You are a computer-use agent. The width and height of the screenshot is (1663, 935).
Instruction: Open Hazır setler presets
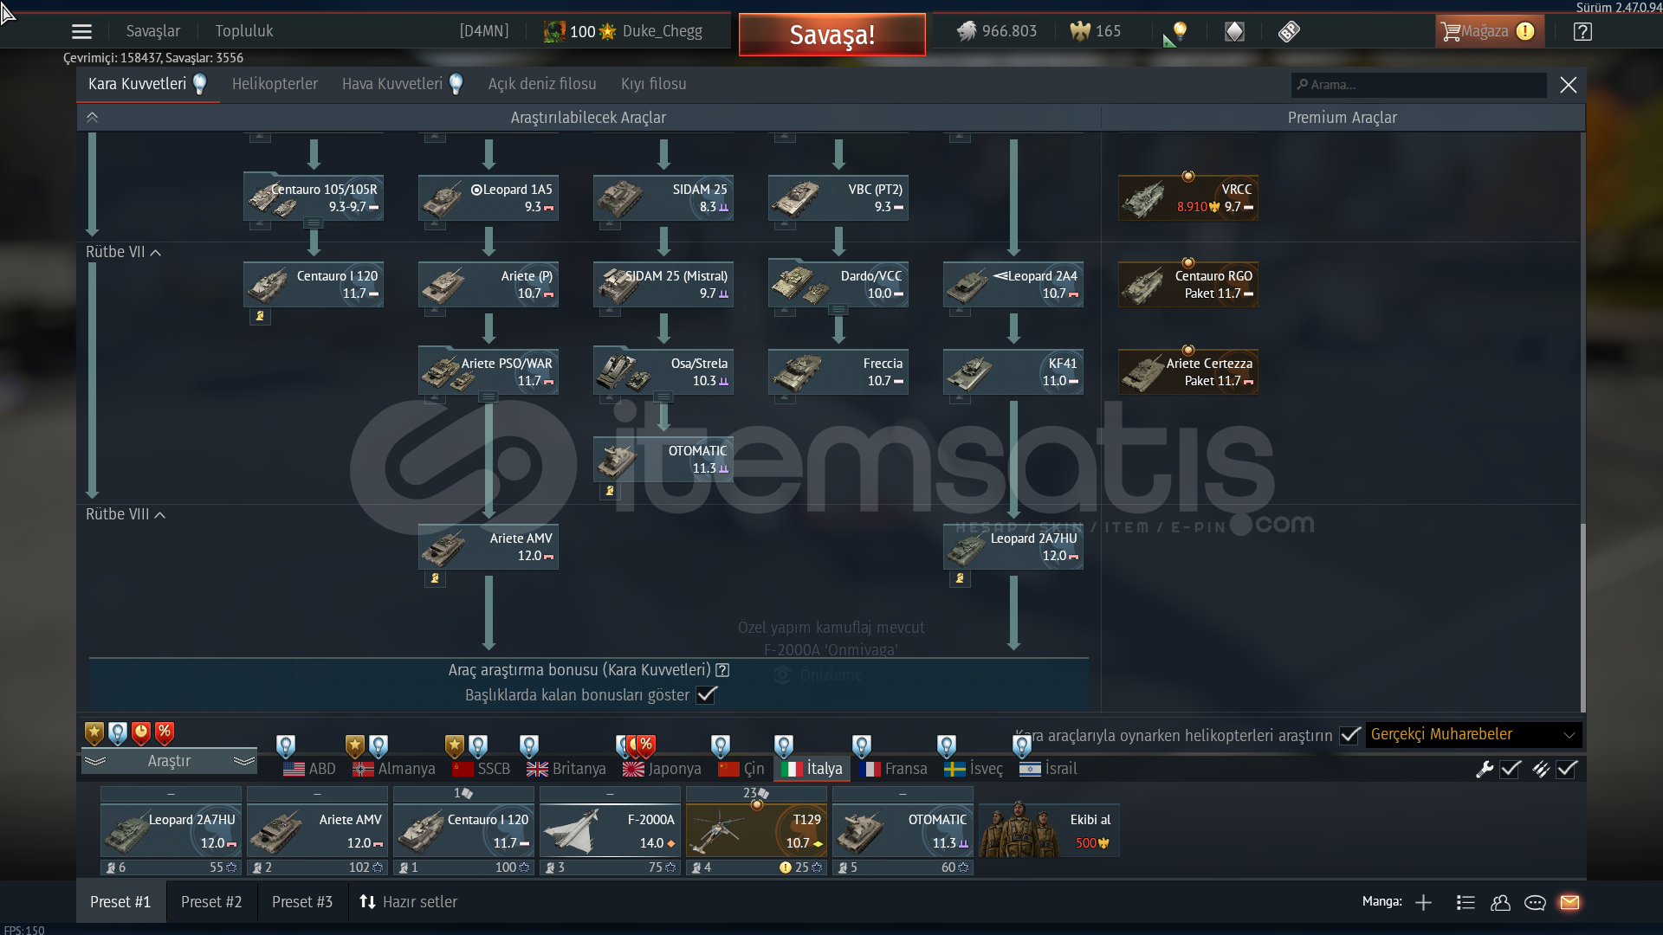pos(409,902)
